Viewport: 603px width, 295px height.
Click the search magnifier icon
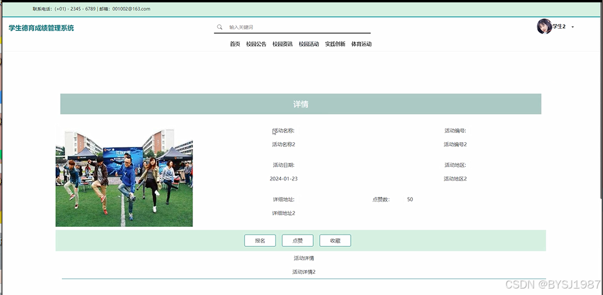coord(220,27)
